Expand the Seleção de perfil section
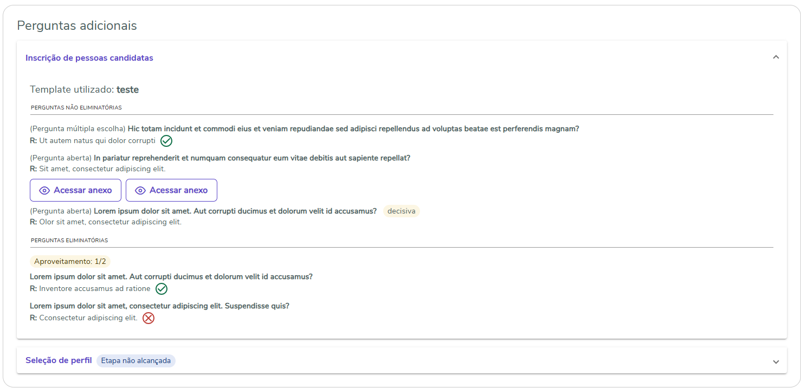Image resolution: width=801 pixels, height=388 pixels. [776, 361]
